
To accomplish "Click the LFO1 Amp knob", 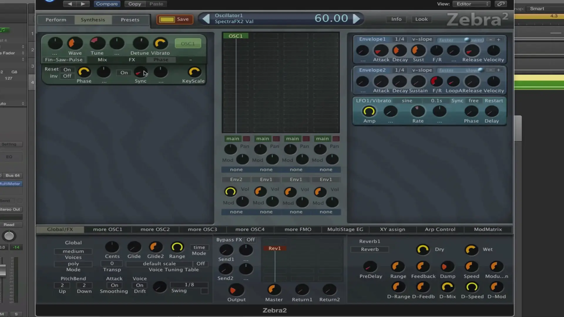I will click(369, 112).
